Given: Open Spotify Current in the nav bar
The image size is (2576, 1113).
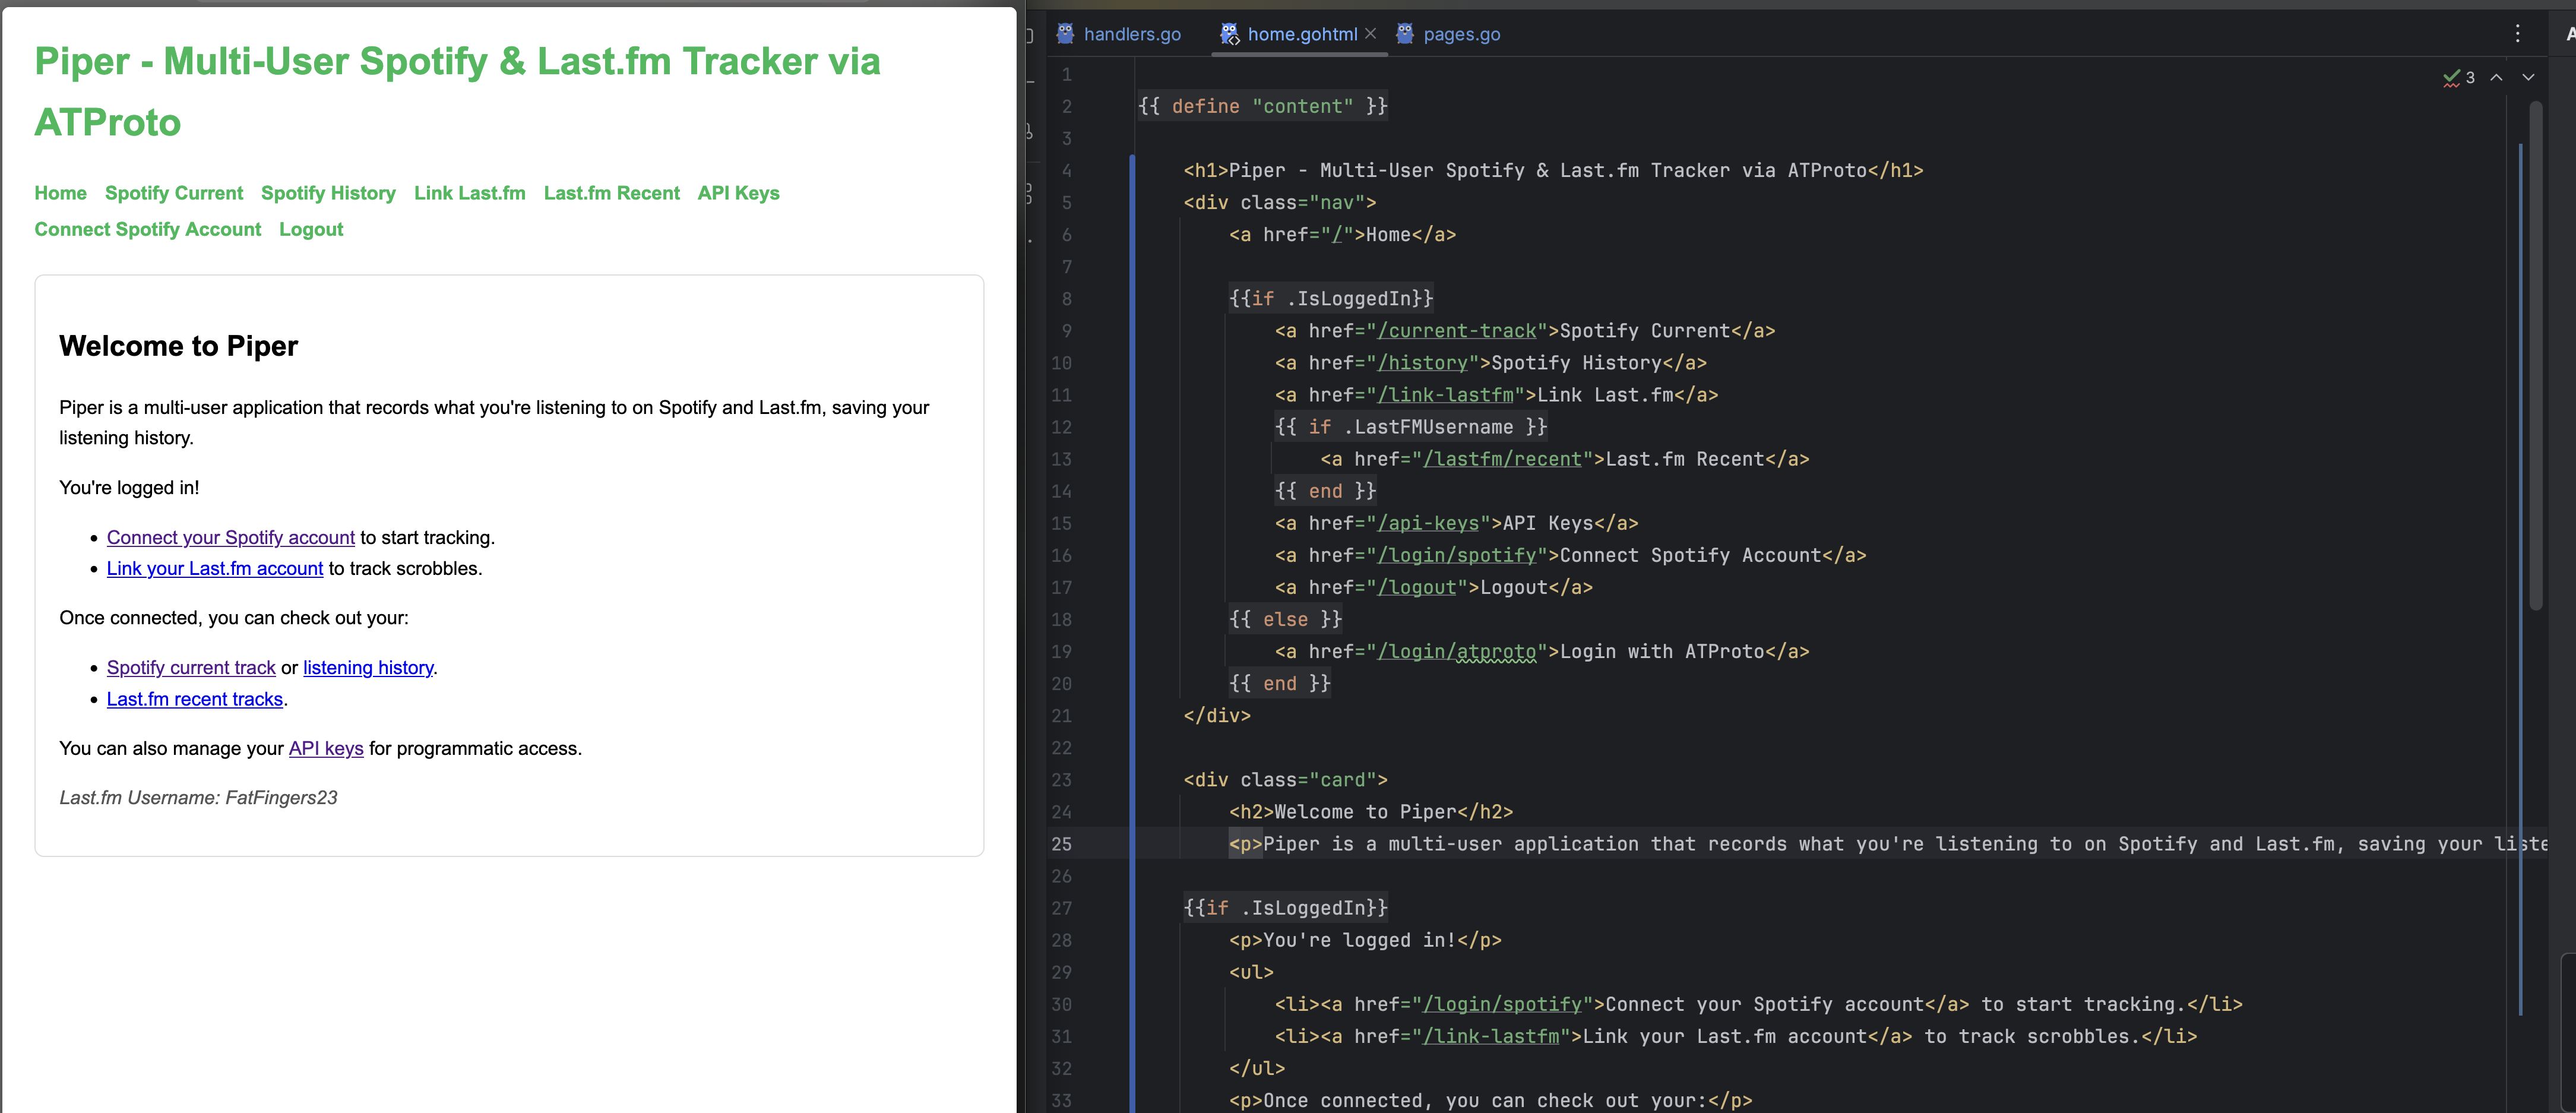Looking at the screenshot, I should coord(174,193).
